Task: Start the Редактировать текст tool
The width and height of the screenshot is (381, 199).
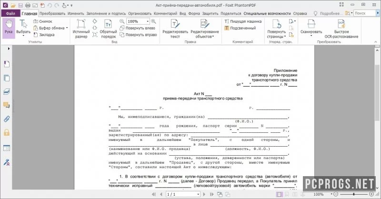Action: click(175, 29)
